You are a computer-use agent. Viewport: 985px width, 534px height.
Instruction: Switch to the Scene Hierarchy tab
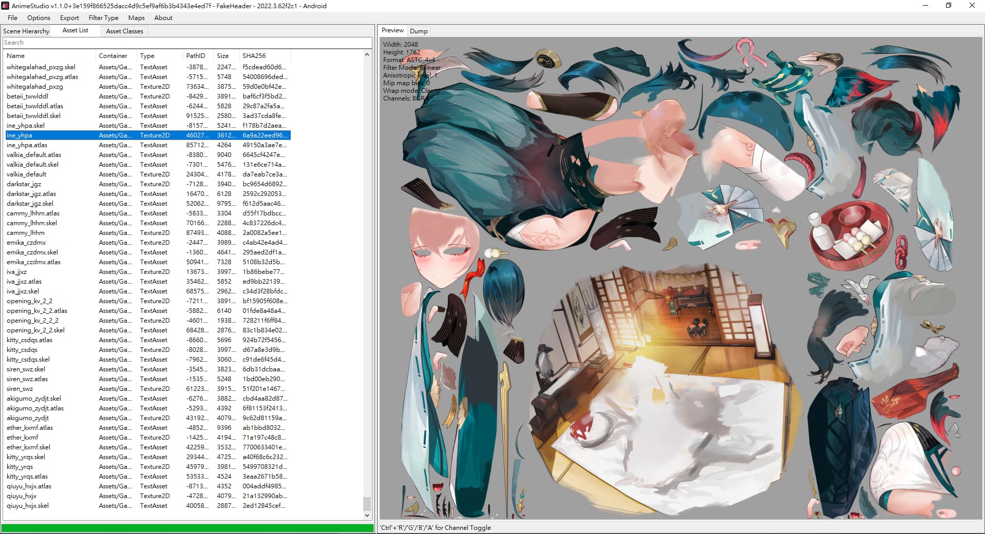pyautogui.click(x=26, y=31)
